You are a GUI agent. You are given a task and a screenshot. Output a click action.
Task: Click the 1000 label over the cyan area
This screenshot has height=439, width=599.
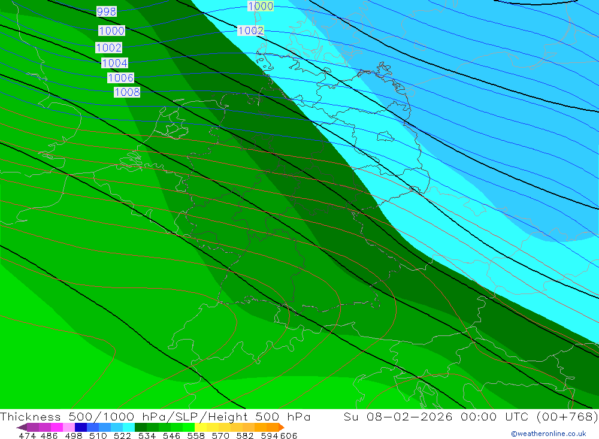[x=261, y=6]
